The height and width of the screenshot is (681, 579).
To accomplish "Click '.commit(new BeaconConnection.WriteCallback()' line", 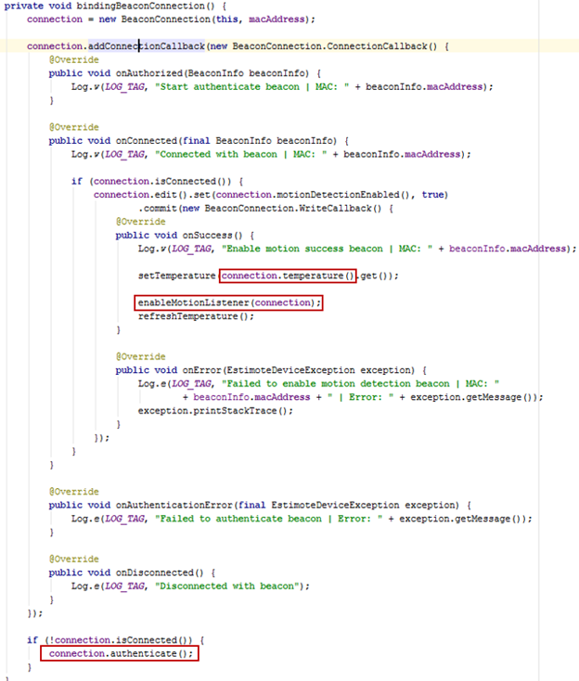I will tap(265, 208).
